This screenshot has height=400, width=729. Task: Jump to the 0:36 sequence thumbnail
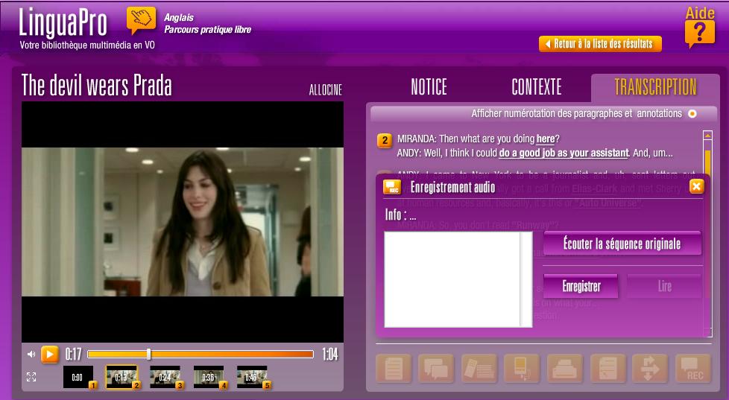coord(209,377)
